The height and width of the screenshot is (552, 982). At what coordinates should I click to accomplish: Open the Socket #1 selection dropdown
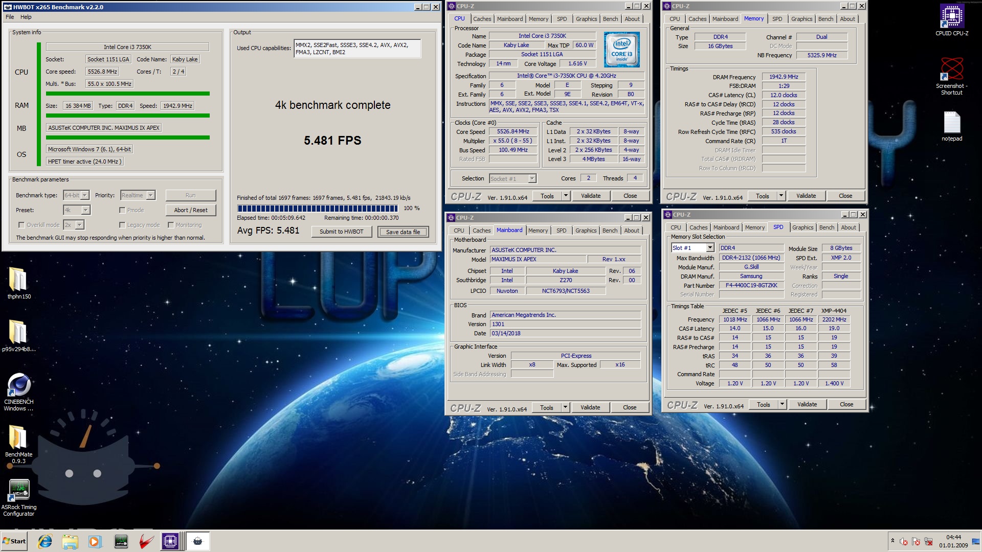point(512,178)
